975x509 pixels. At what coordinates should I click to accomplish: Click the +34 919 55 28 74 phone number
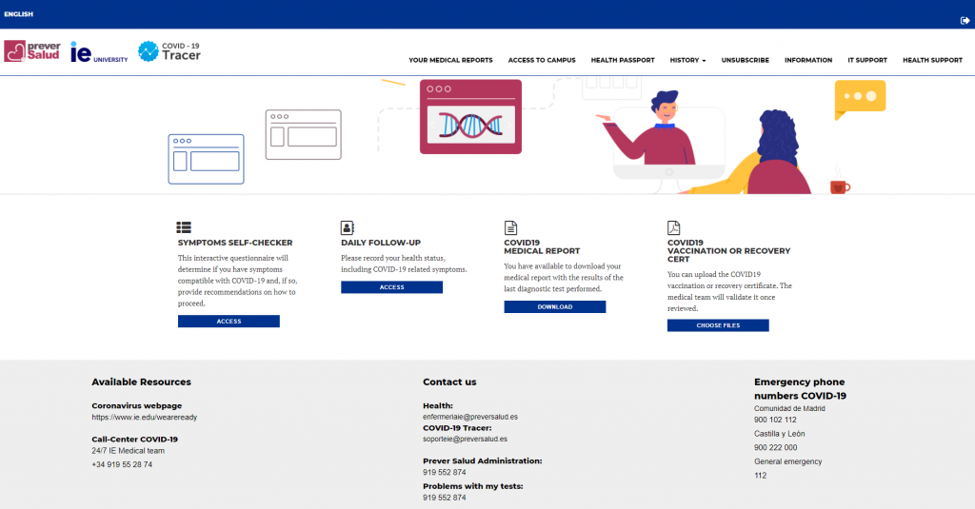click(122, 465)
